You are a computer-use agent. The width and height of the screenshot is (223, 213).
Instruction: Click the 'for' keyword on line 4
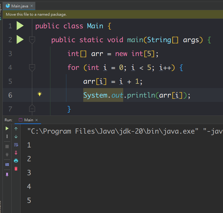73,67
